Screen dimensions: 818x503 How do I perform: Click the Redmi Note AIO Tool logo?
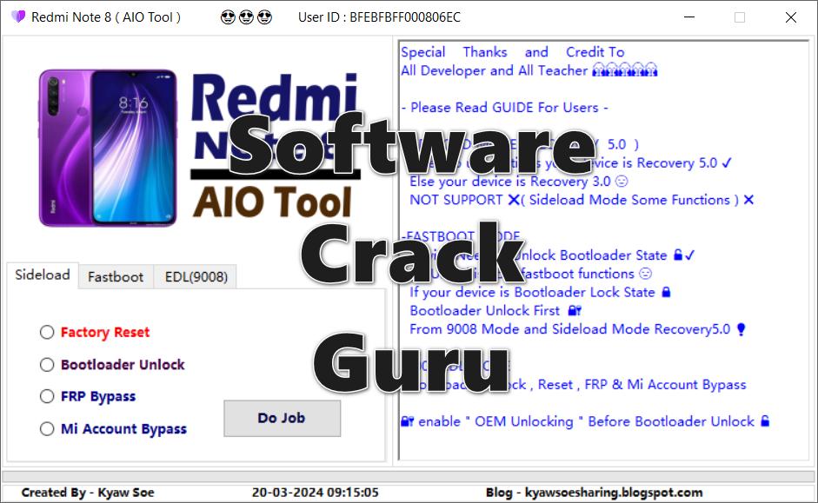coord(276,146)
